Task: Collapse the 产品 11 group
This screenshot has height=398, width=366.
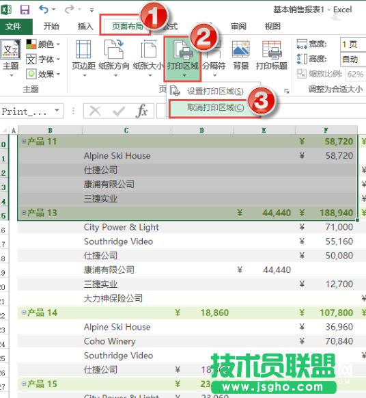Action: pos(24,141)
